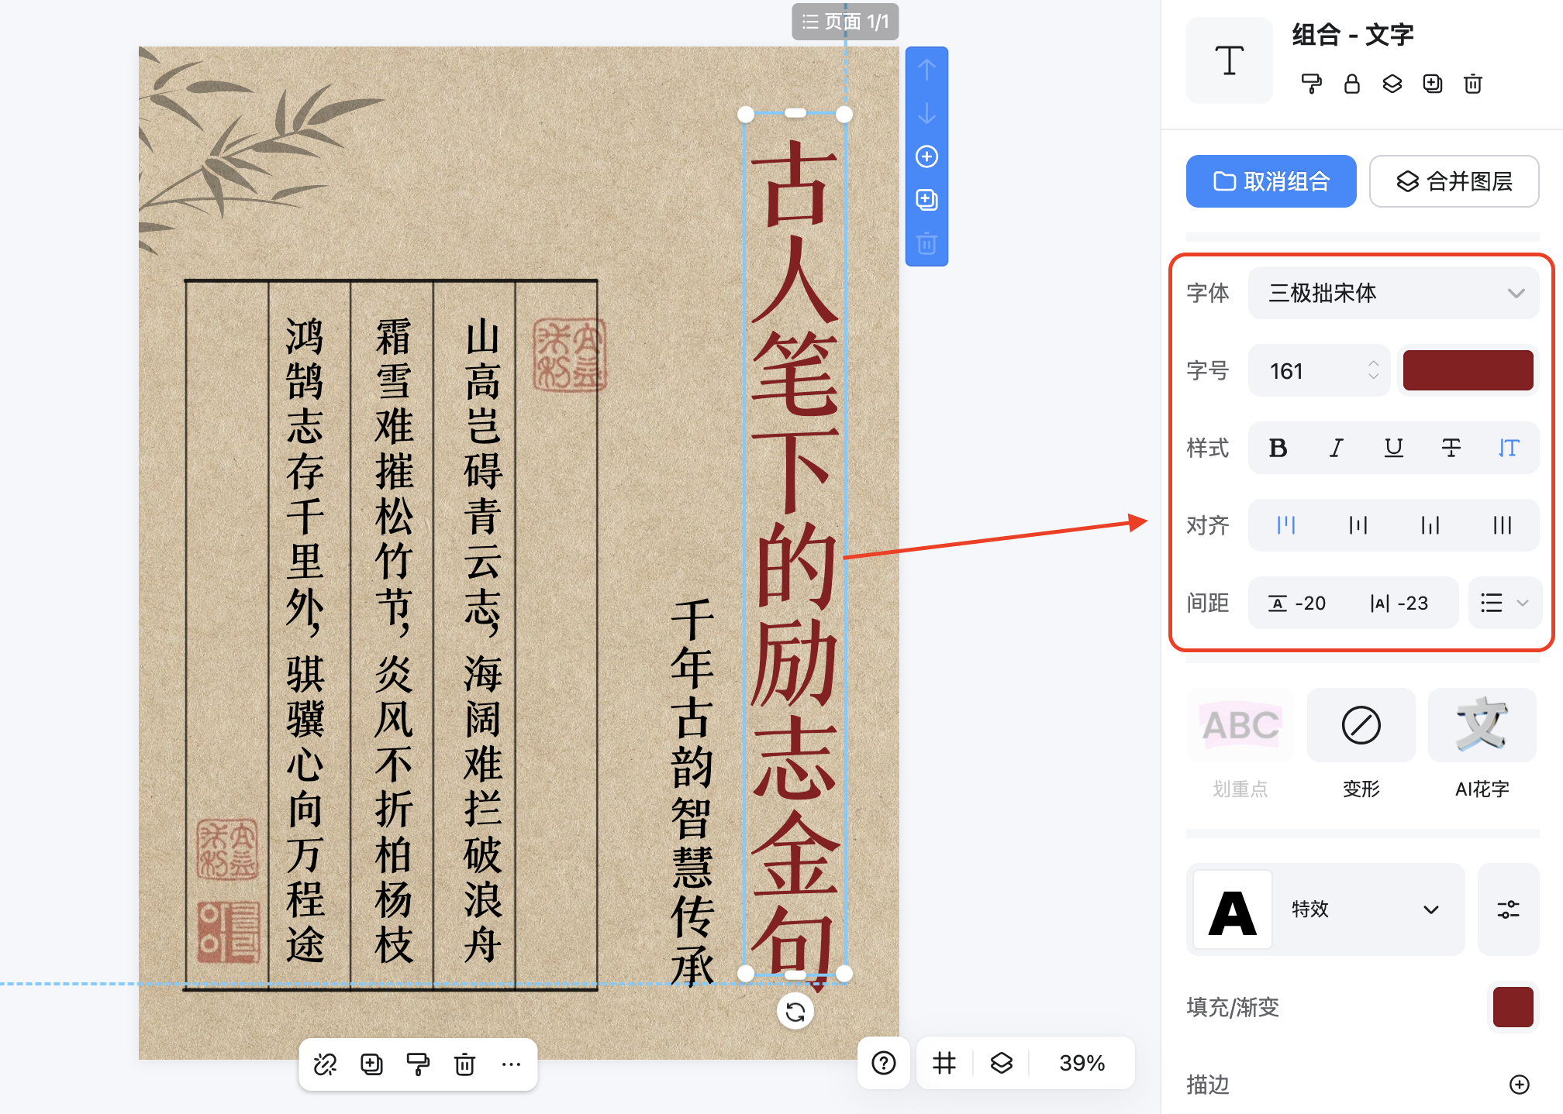
Task: Open the AI花字 feature
Action: pyautogui.click(x=1481, y=726)
